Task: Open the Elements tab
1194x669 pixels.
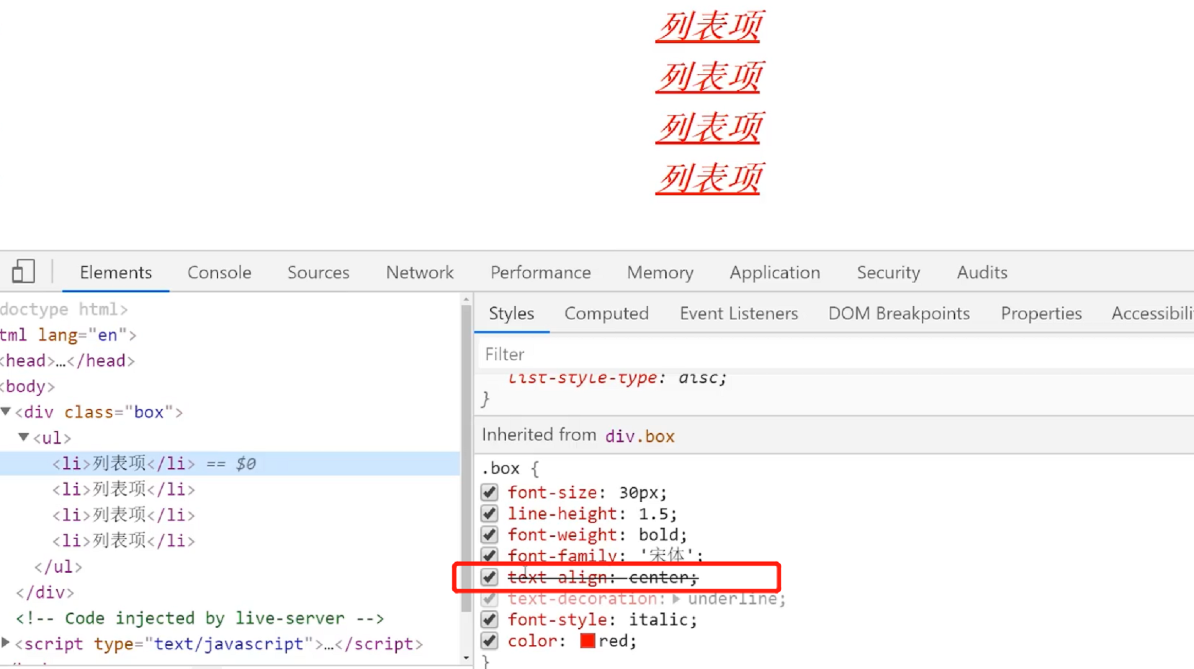Action: click(116, 272)
